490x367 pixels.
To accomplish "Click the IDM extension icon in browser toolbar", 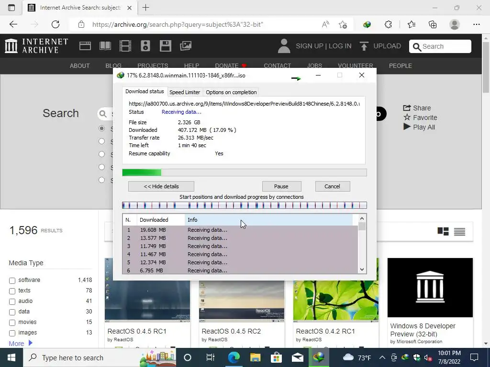I will [x=367, y=24].
